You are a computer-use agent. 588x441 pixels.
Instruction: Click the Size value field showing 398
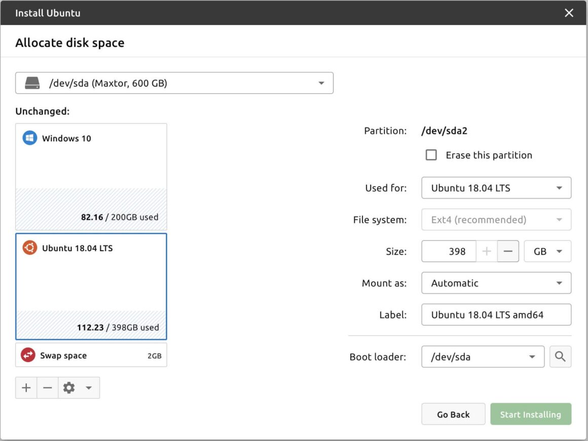[x=449, y=251]
